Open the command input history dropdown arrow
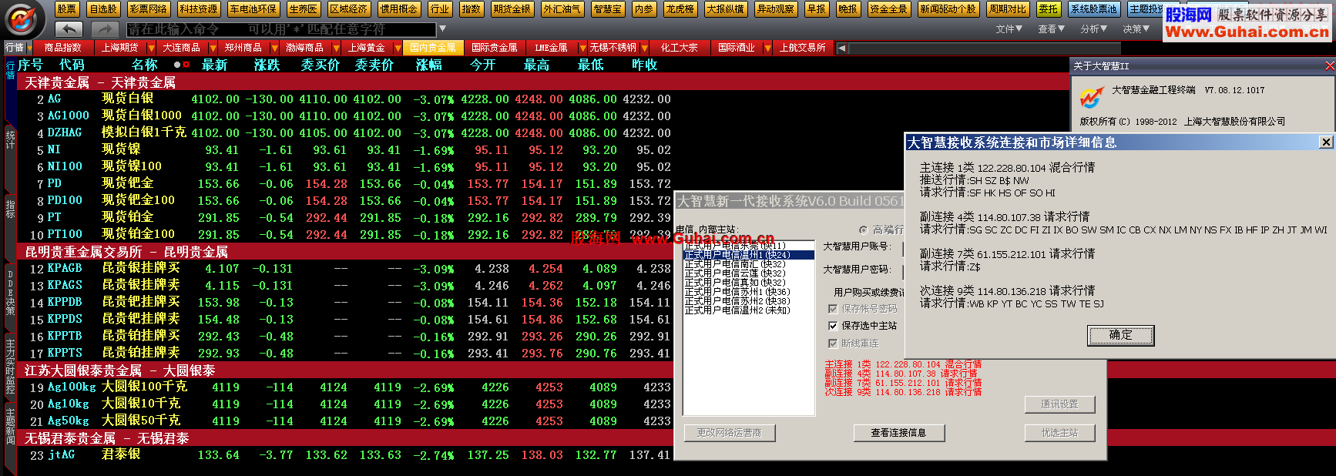The height and width of the screenshot is (476, 1336). point(442,29)
